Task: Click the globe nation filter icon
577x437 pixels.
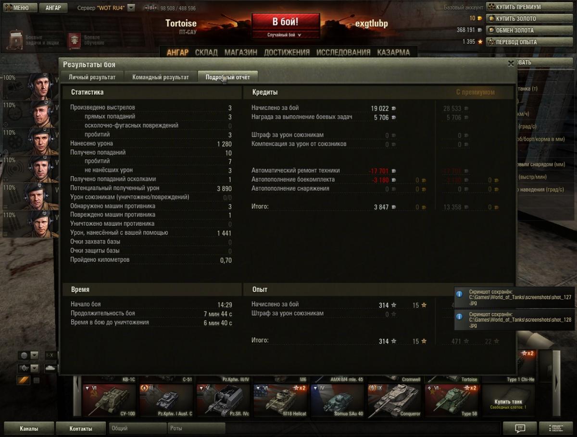Action: pyautogui.click(x=24, y=355)
